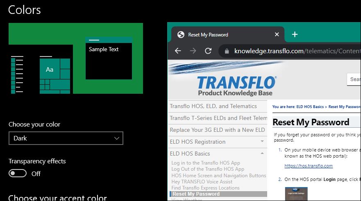Screen dimensions: 361x201
Task: Click the browser forward arrow
Action: click(x=193, y=51)
